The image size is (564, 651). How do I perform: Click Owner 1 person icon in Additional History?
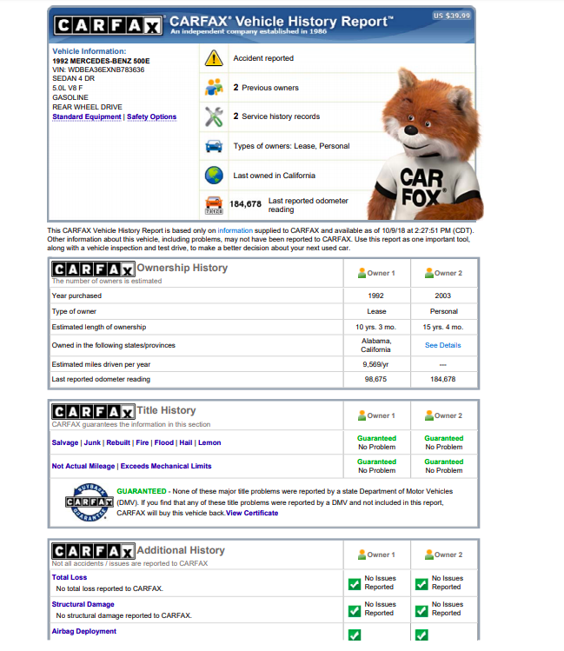point(362,555)
